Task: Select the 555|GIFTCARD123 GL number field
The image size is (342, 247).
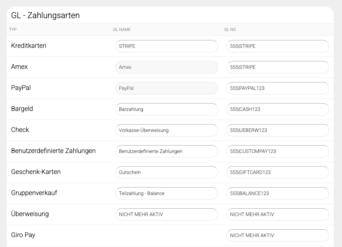Action: point(277,172)
